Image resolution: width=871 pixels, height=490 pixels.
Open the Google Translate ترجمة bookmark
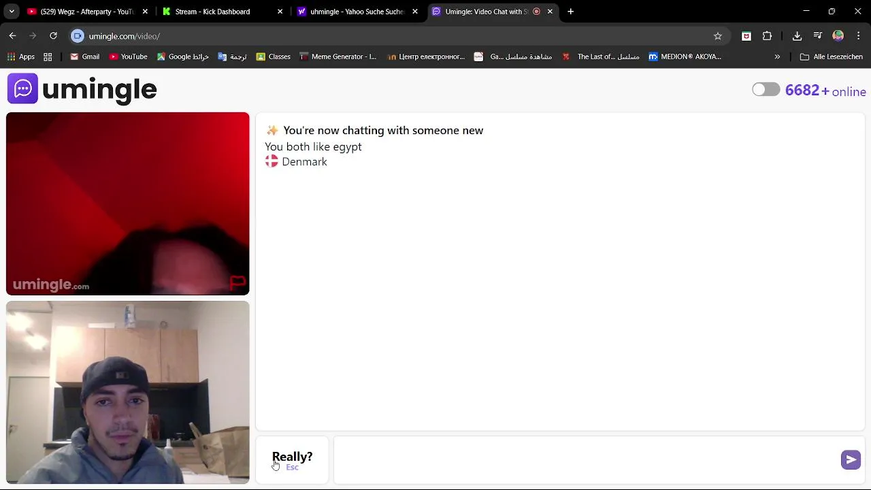pyautogui.click(x=232, y=56)
